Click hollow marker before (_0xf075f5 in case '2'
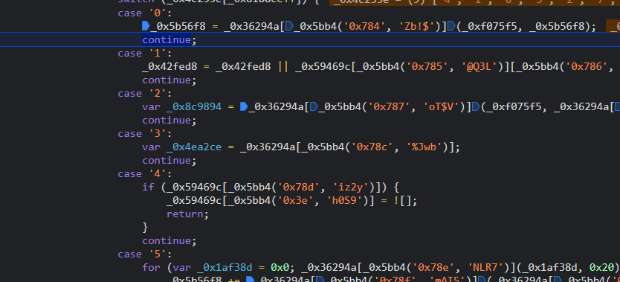Image resolution: width=620 pixels, height=282 pixels. pos(476,106)
